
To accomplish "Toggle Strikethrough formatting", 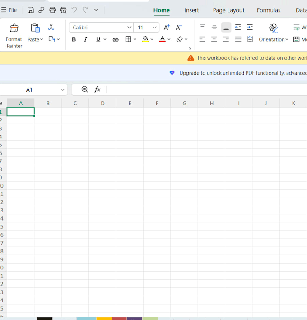I will (x=116, y=39).
